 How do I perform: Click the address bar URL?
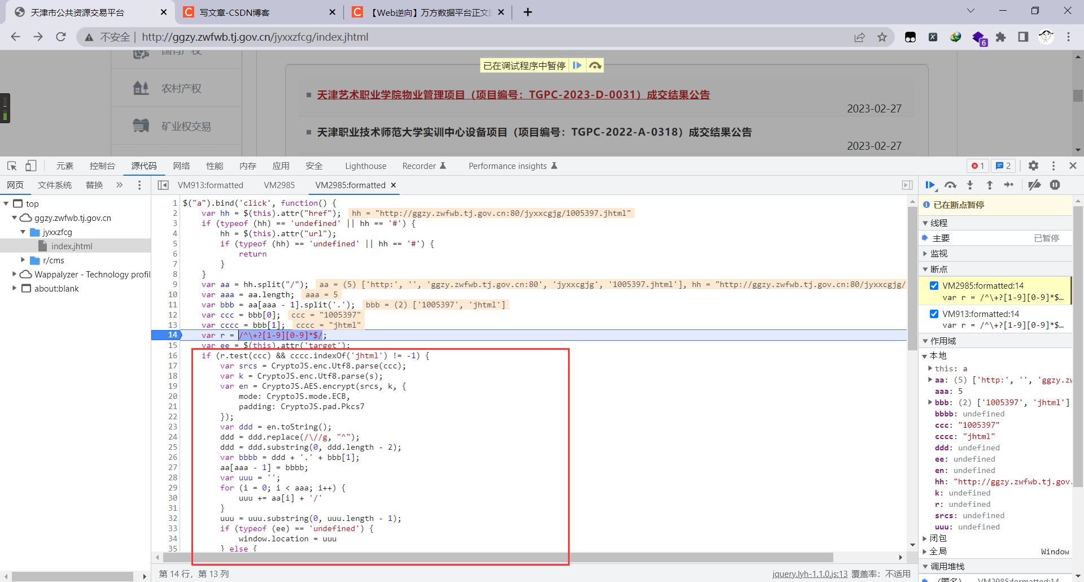pos(255,37)
